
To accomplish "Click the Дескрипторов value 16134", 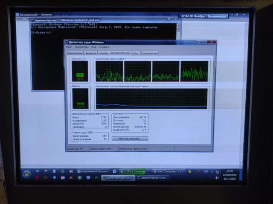I will [143, 117].
